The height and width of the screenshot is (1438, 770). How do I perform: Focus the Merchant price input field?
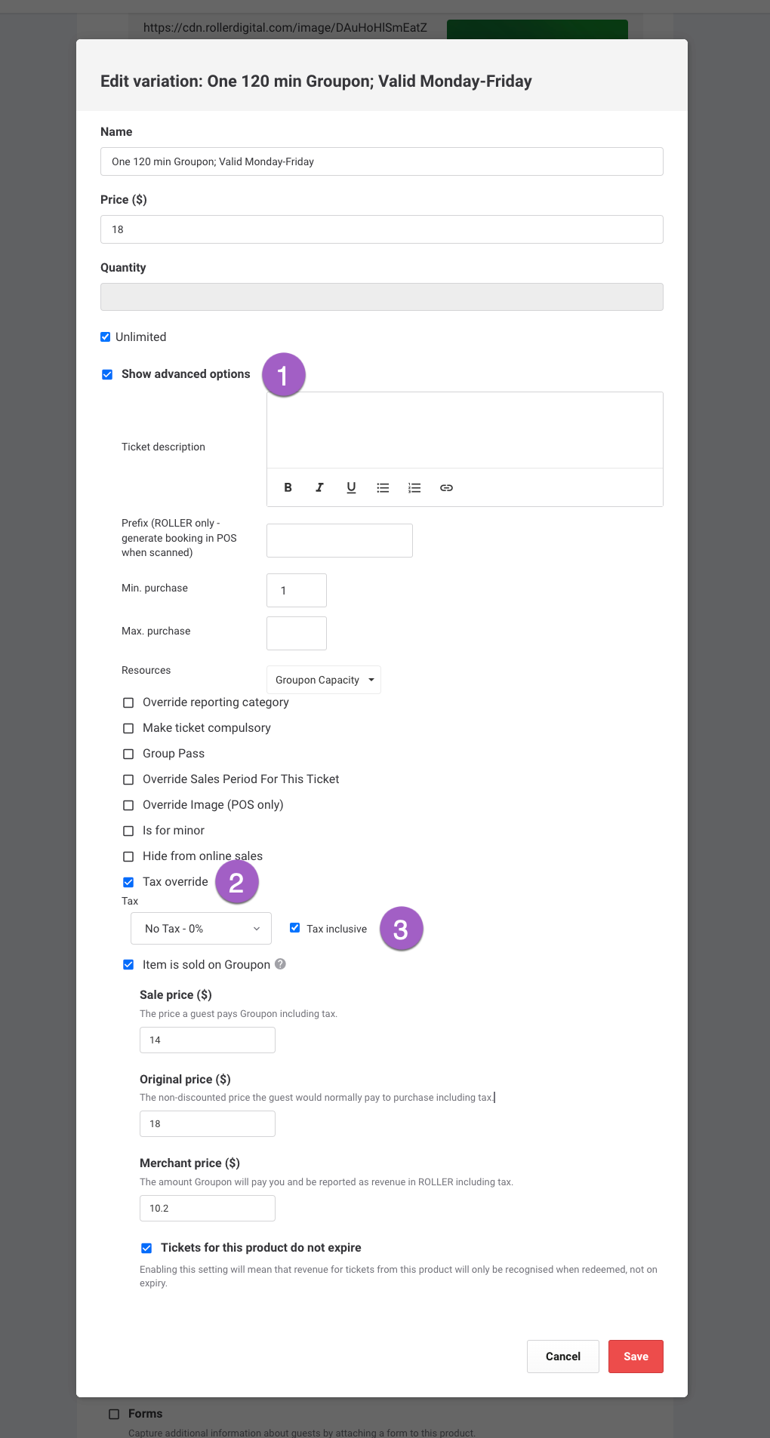207,1208
